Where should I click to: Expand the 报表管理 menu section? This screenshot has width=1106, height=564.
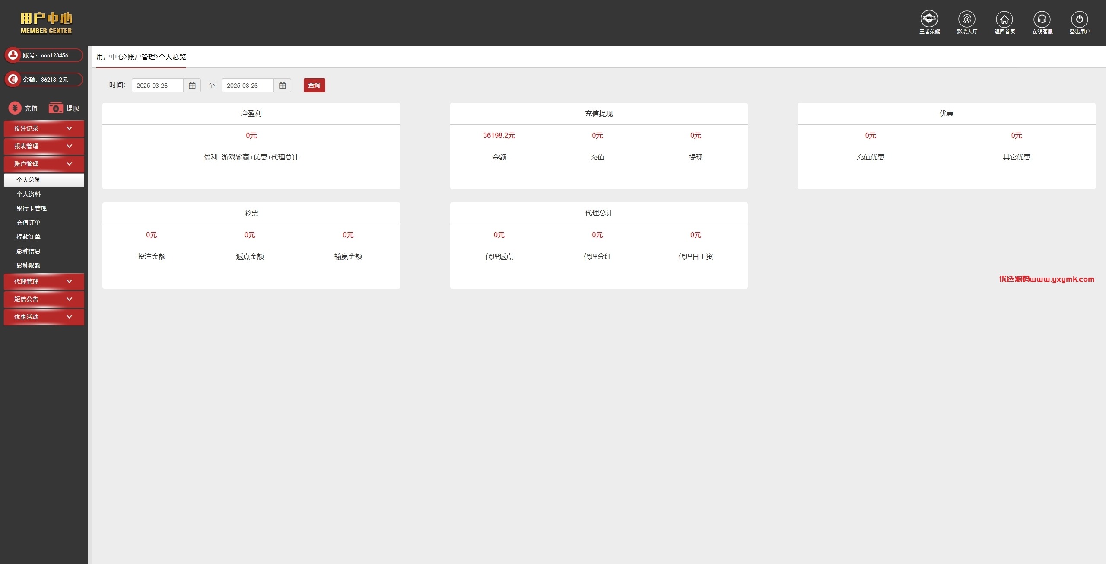pyautogui.click(x=44, y=146)
